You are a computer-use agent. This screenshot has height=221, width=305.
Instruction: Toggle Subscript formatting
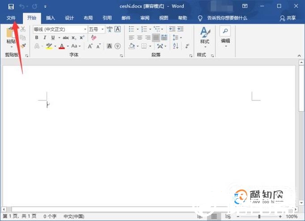[x=74, y=38]
